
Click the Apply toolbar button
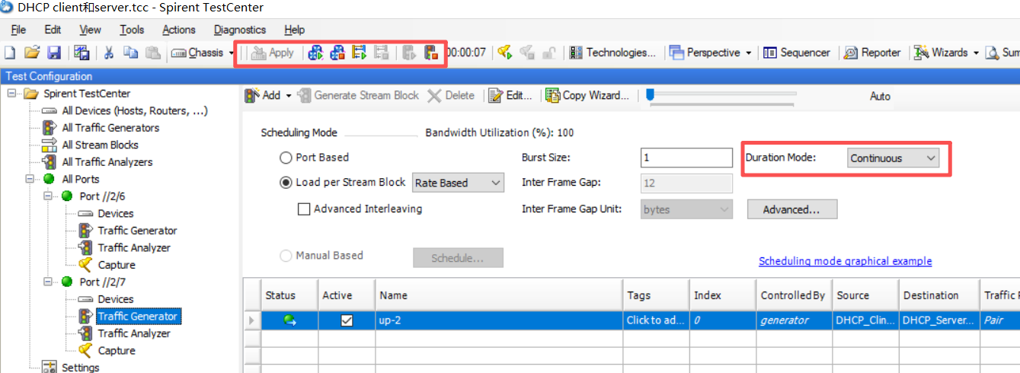click(273, 53)
